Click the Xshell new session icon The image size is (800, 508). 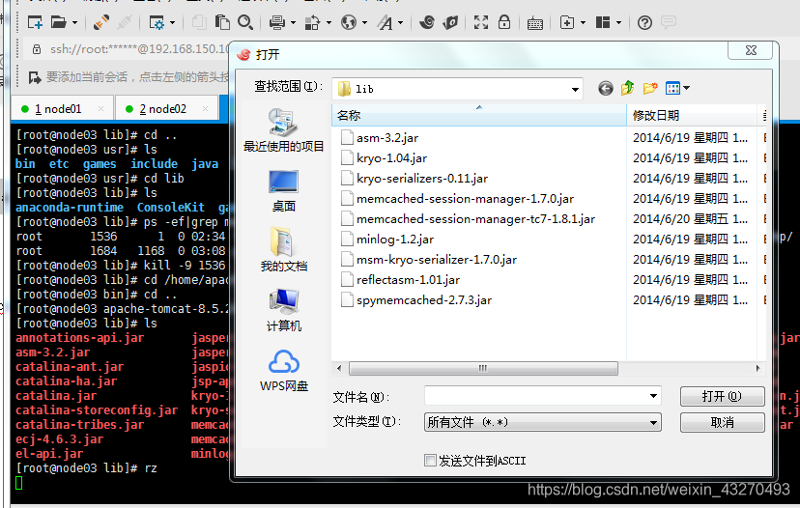(35, 22)
